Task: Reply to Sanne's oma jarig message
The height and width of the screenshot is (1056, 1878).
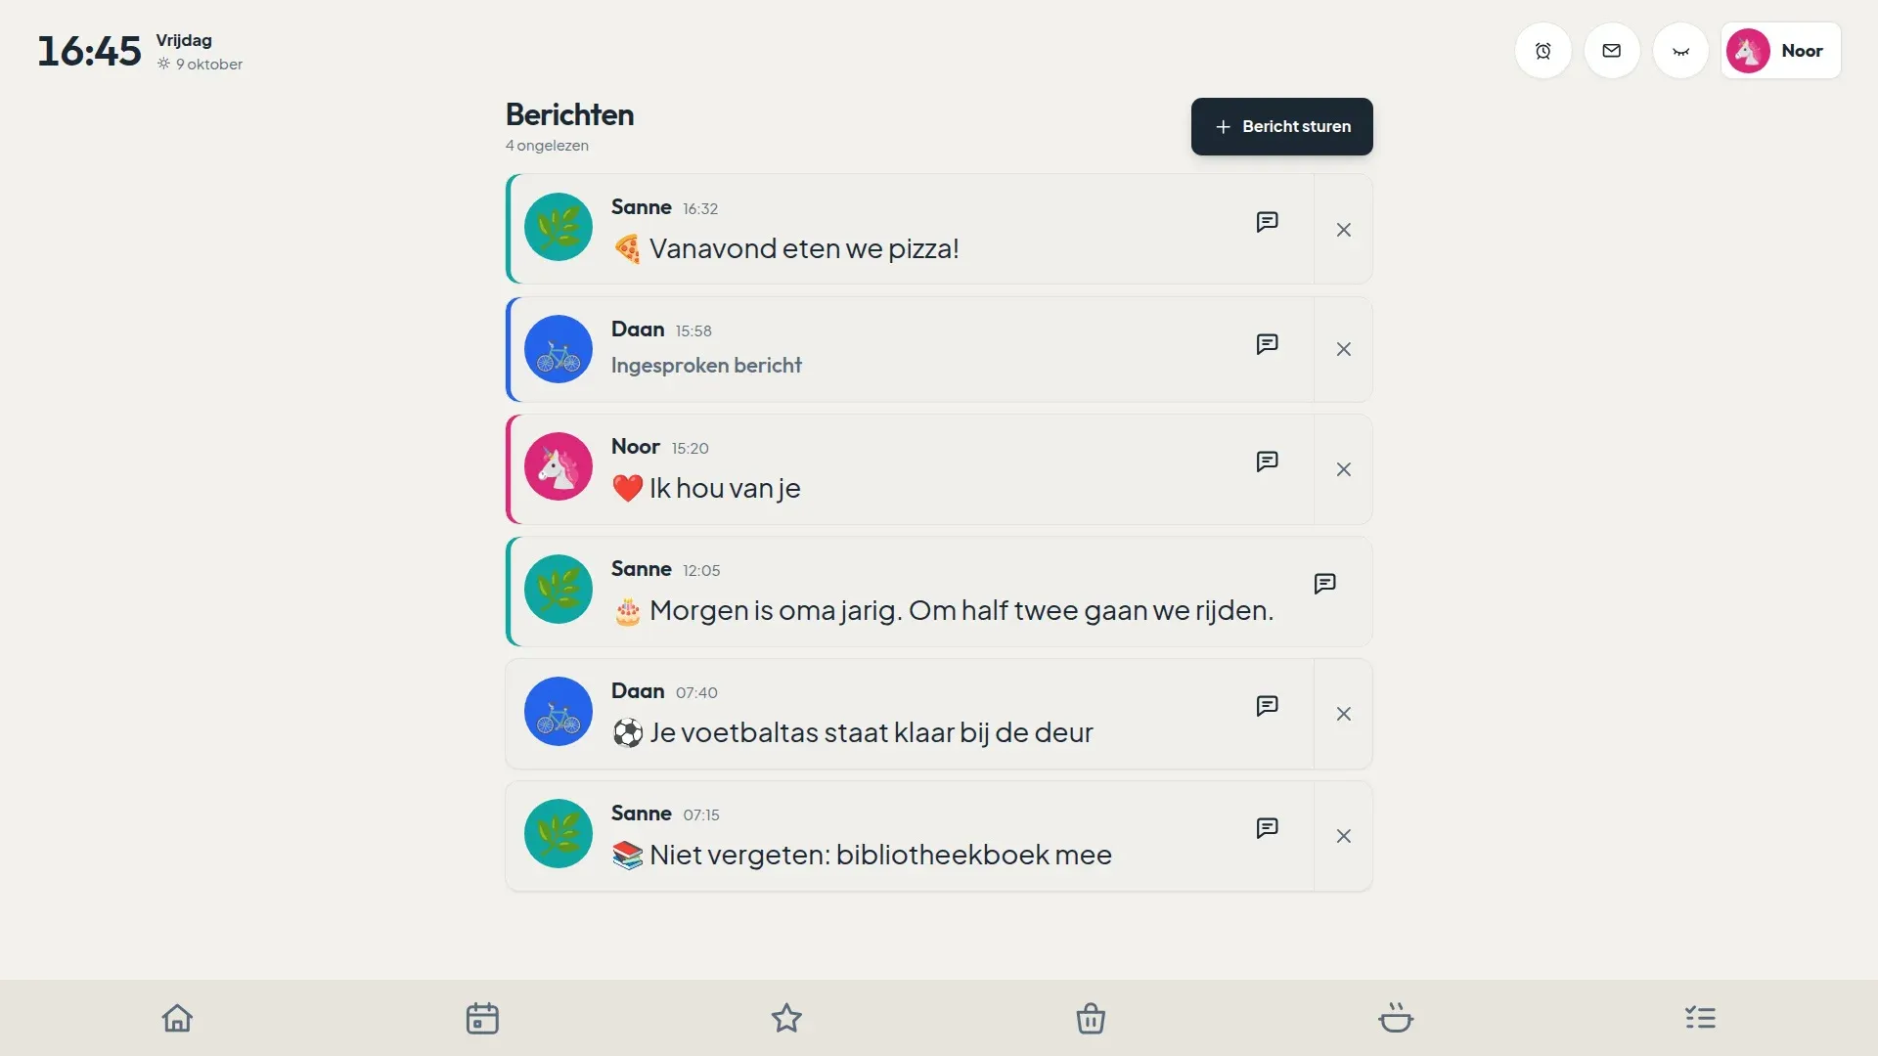Action: (1324, 584)
